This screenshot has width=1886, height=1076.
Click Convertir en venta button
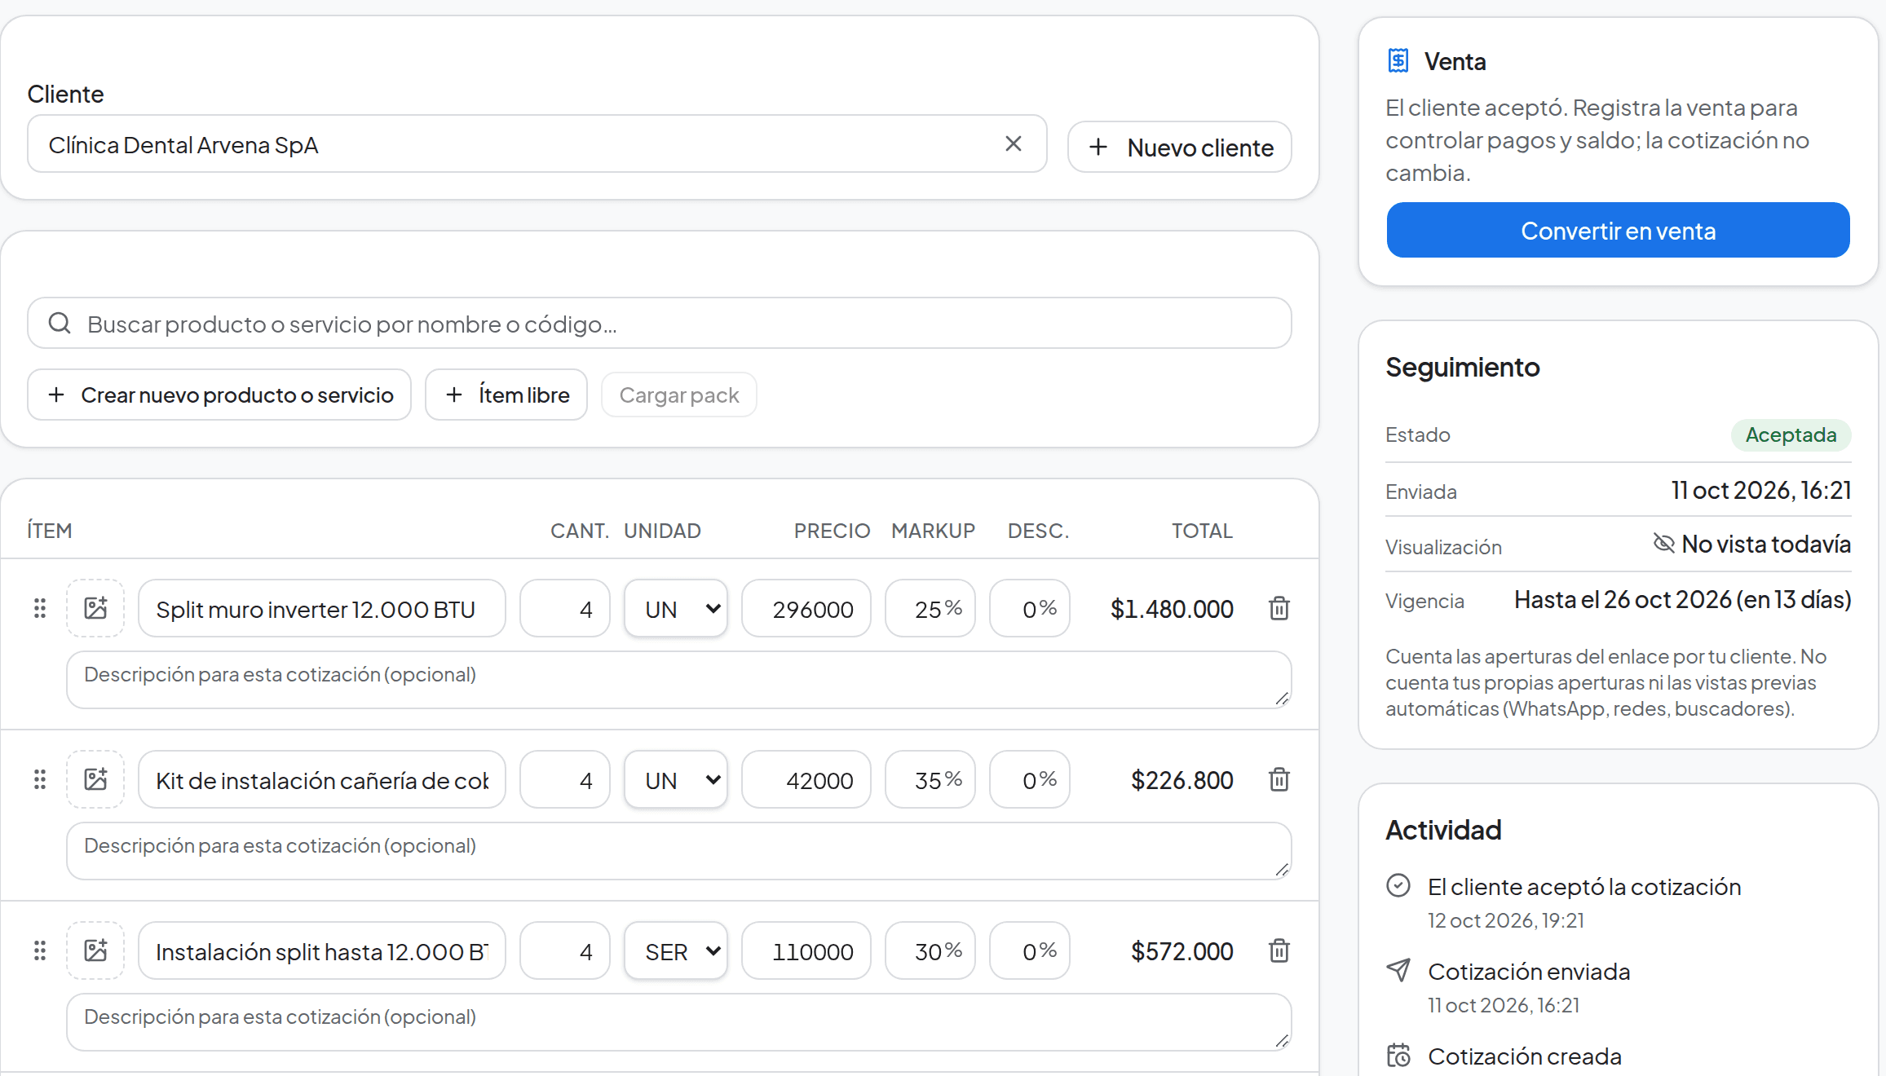pyautogui.click(x=1618, y=231)
